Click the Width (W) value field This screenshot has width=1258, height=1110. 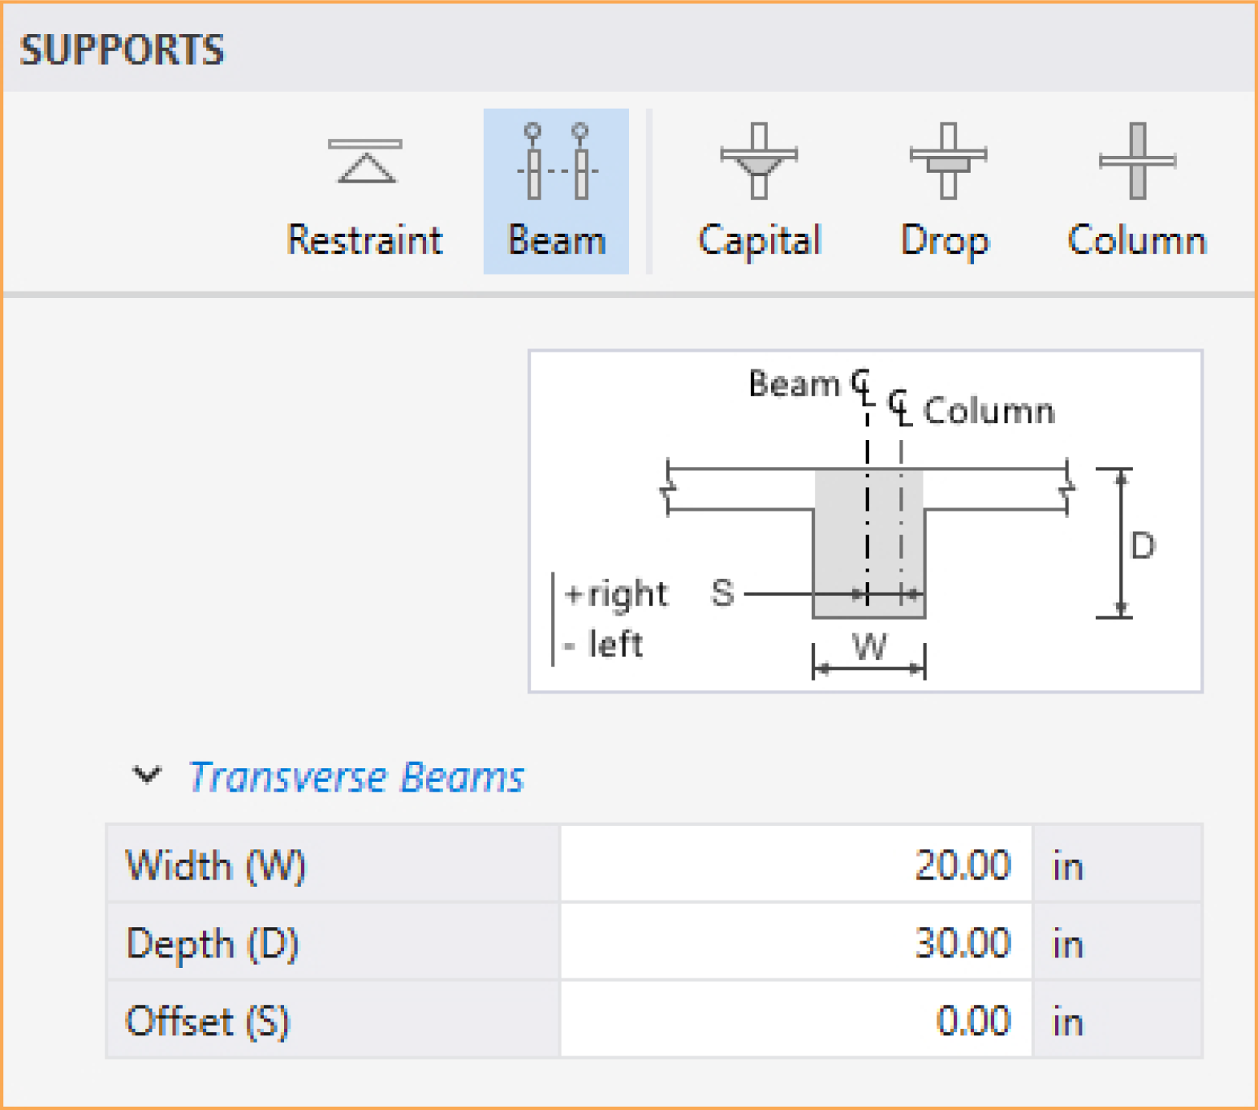point(795,864)
